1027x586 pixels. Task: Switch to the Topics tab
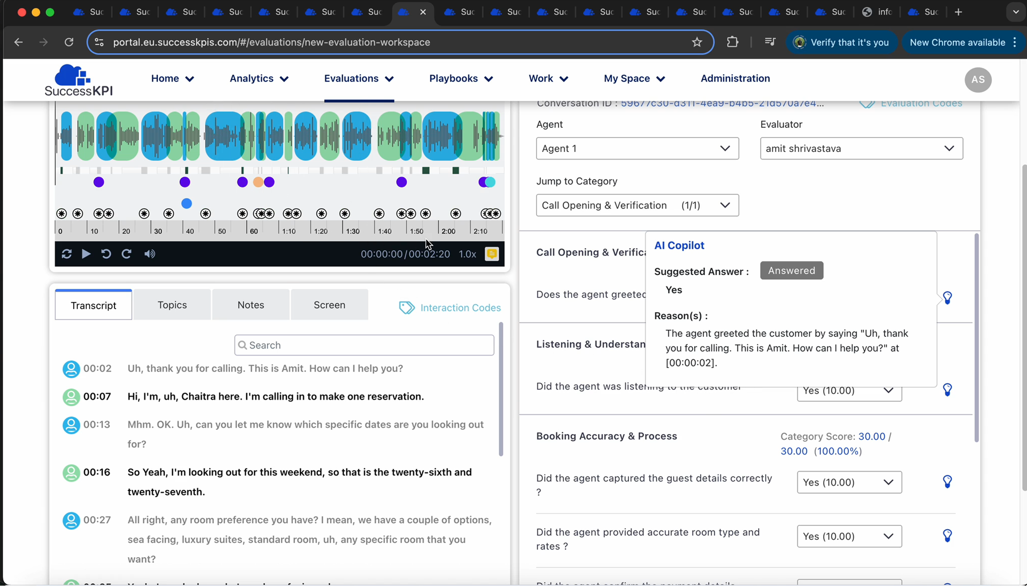(x=172, y=305)
